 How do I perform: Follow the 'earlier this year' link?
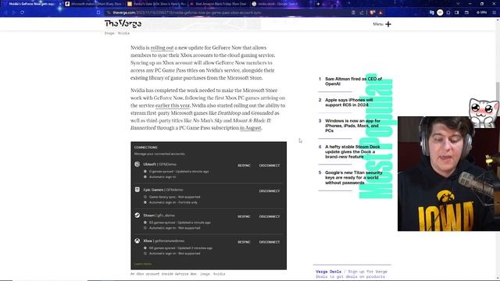[x=173, y=105]
